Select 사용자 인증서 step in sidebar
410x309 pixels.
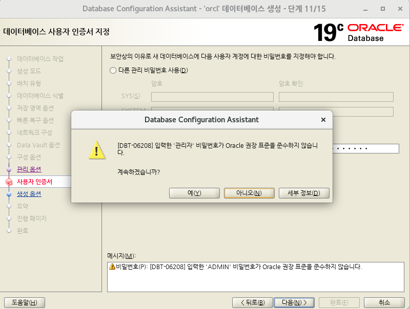[x=34, y=182]
